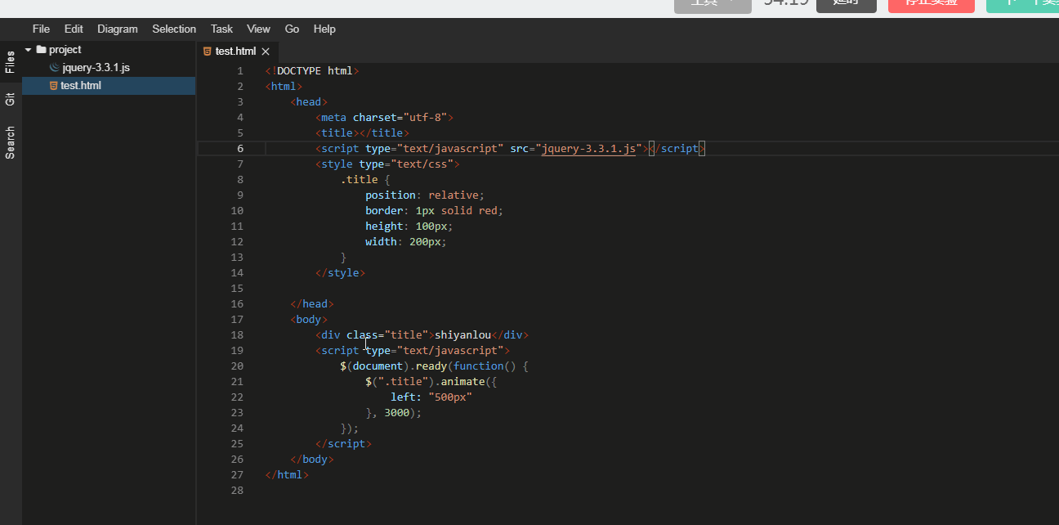The image size is (1059, 525).
Task: Collapse the project folder arrow
Action: 28,50
